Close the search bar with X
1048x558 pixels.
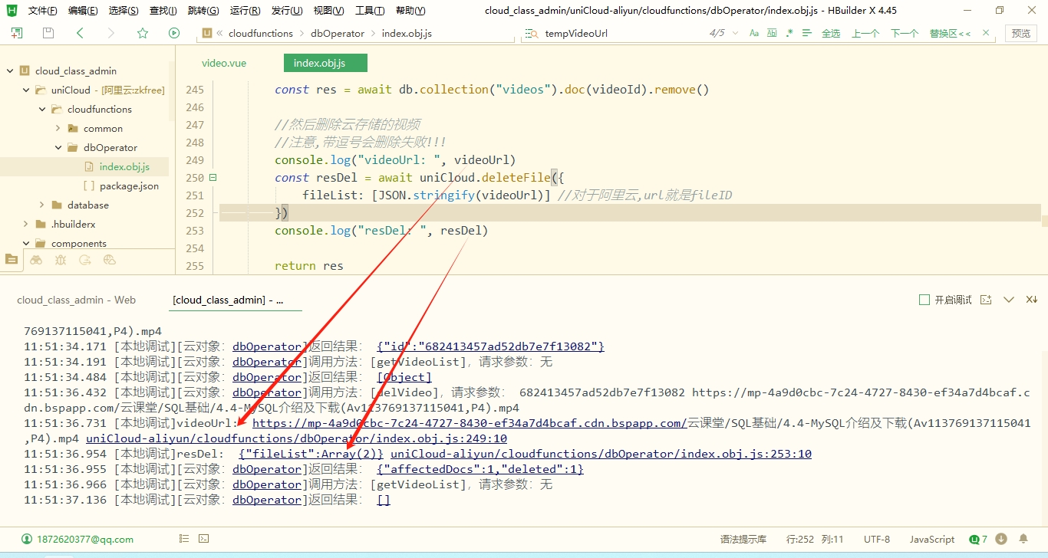click(987, 33)
